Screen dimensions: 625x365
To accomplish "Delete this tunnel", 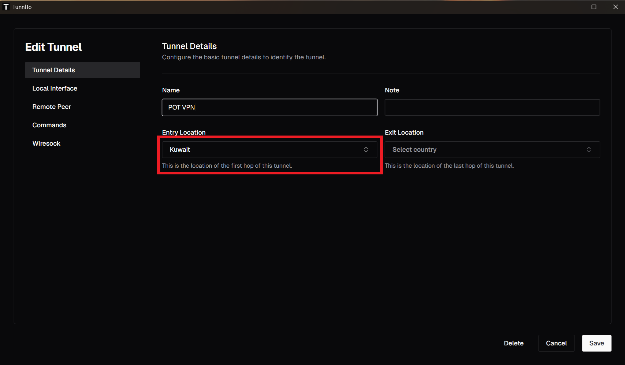I will (x=514, y=343).
